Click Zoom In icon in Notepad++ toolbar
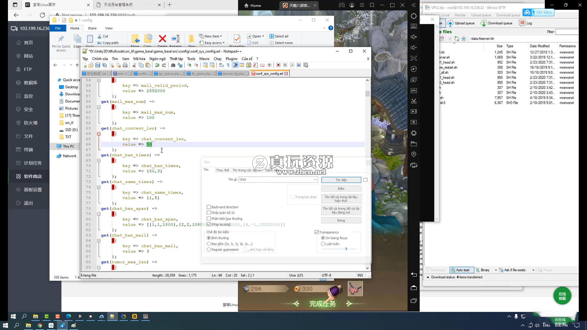 [x=189, y=65]
